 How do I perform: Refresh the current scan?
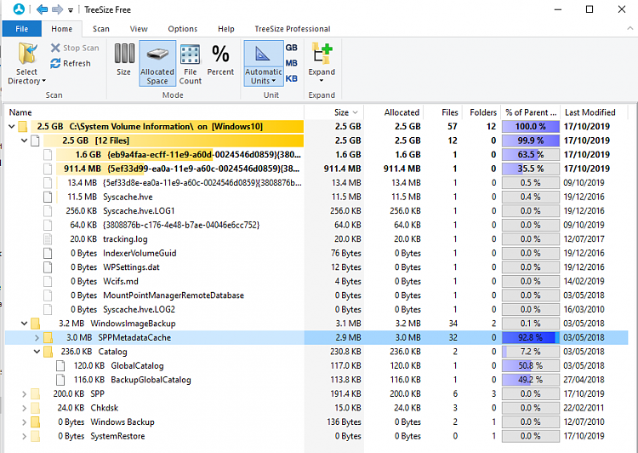point(71,64)
